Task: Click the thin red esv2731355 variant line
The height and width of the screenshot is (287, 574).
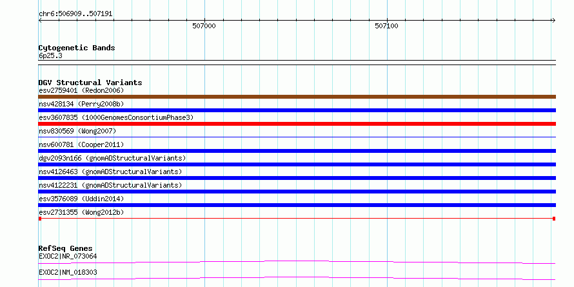Action: pos(297,219)
